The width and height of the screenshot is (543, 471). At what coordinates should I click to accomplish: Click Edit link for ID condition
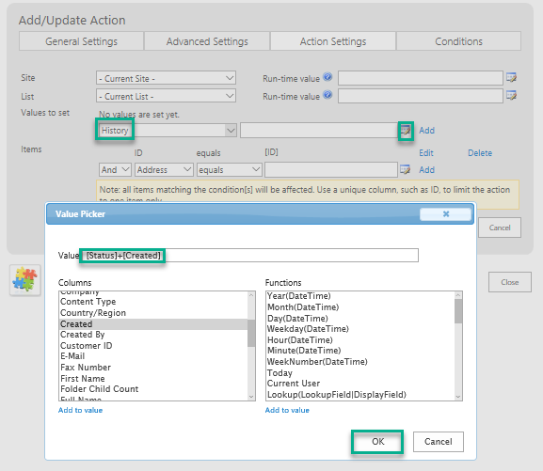[426, 153]
